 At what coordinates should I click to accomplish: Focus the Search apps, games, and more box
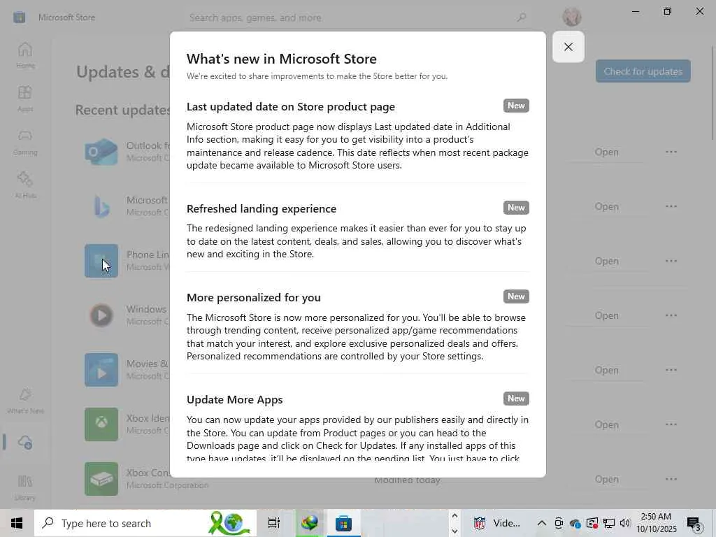359,17
